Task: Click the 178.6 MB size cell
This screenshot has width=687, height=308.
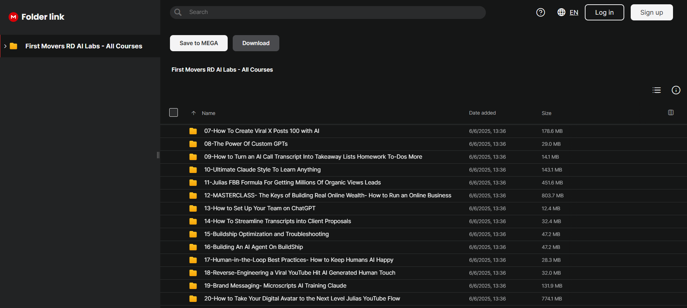Action: (x=552, y=131)
